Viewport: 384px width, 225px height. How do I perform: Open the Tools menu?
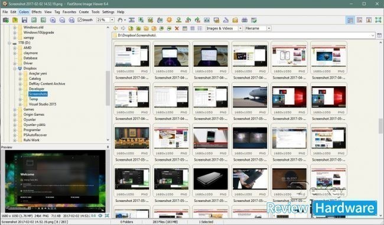[96, 12]
